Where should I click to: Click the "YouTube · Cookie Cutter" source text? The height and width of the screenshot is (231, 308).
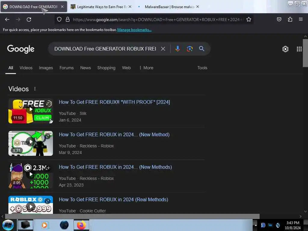click(x=82, y=211)
